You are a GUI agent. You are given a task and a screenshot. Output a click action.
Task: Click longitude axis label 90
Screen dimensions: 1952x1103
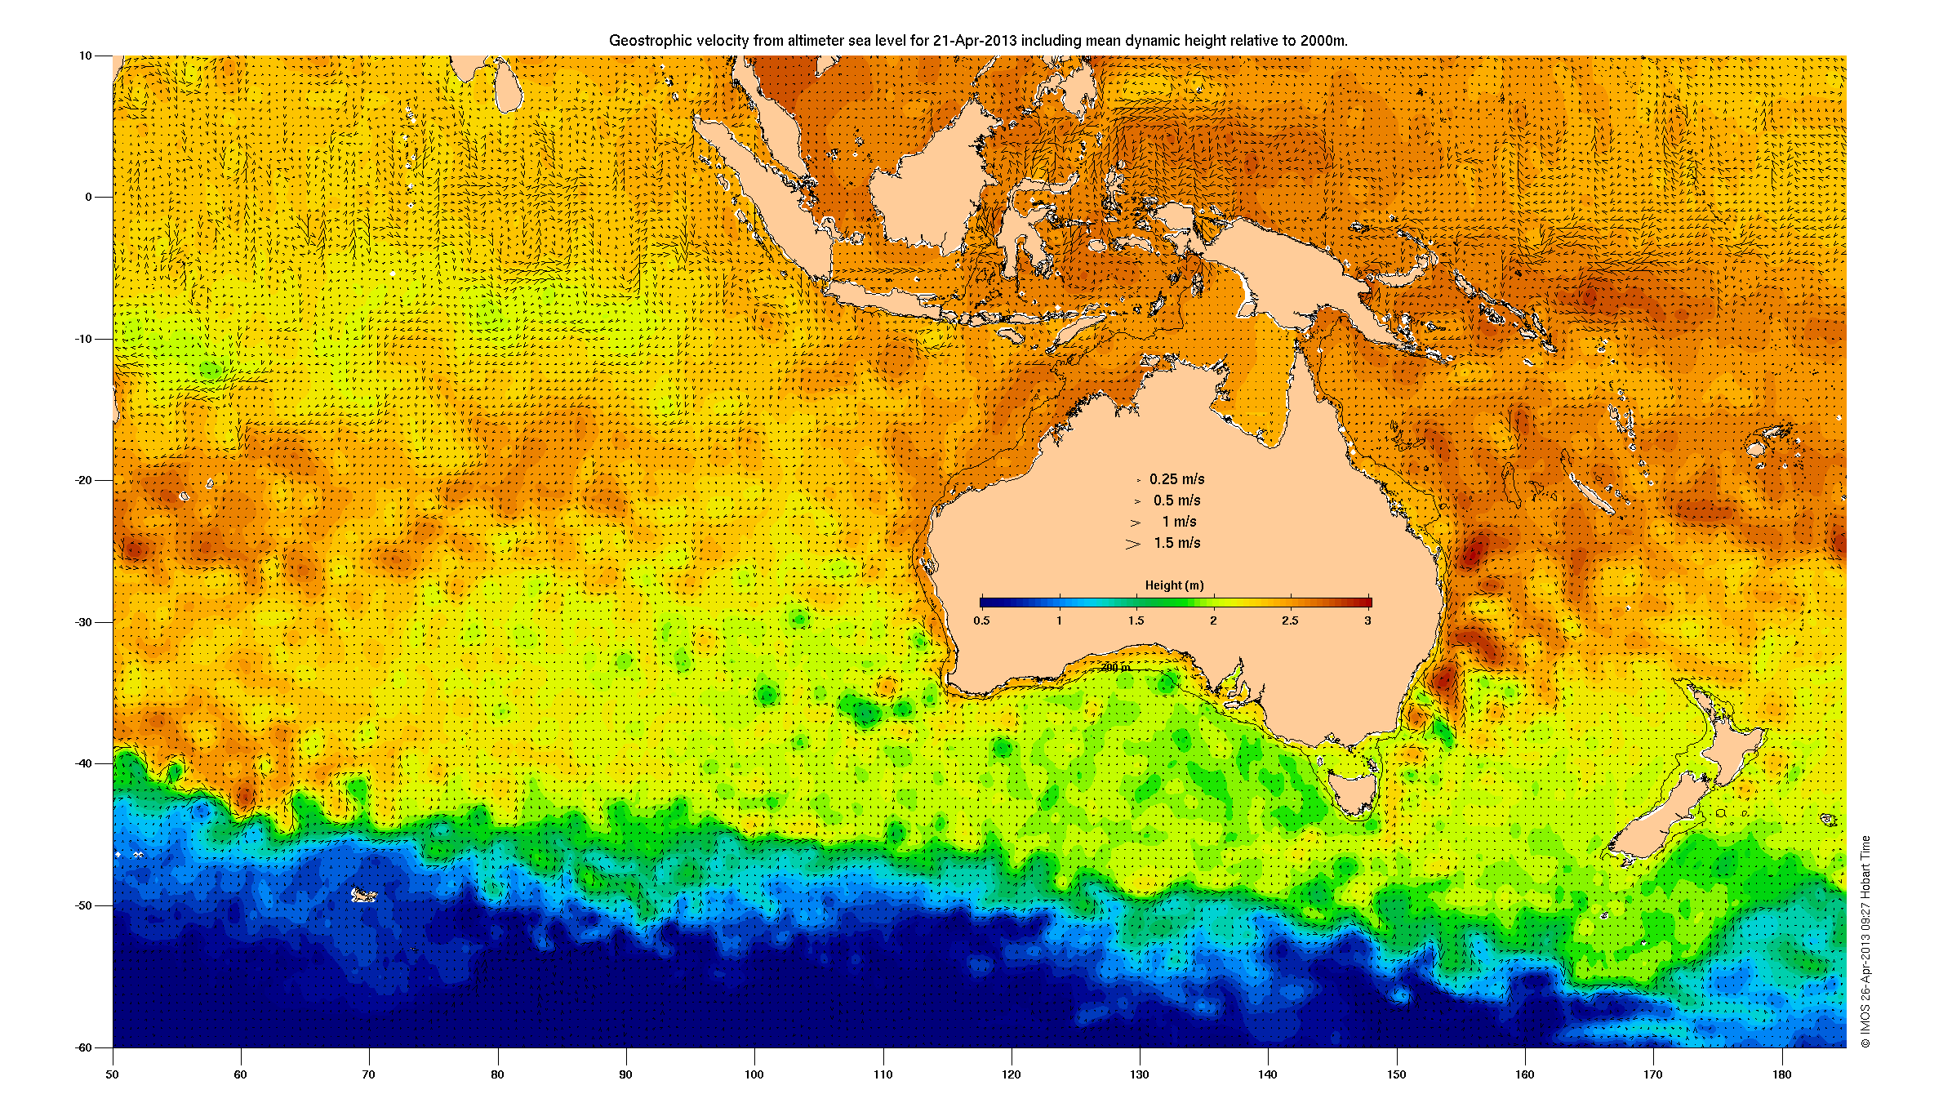[x=625, y=1074]
